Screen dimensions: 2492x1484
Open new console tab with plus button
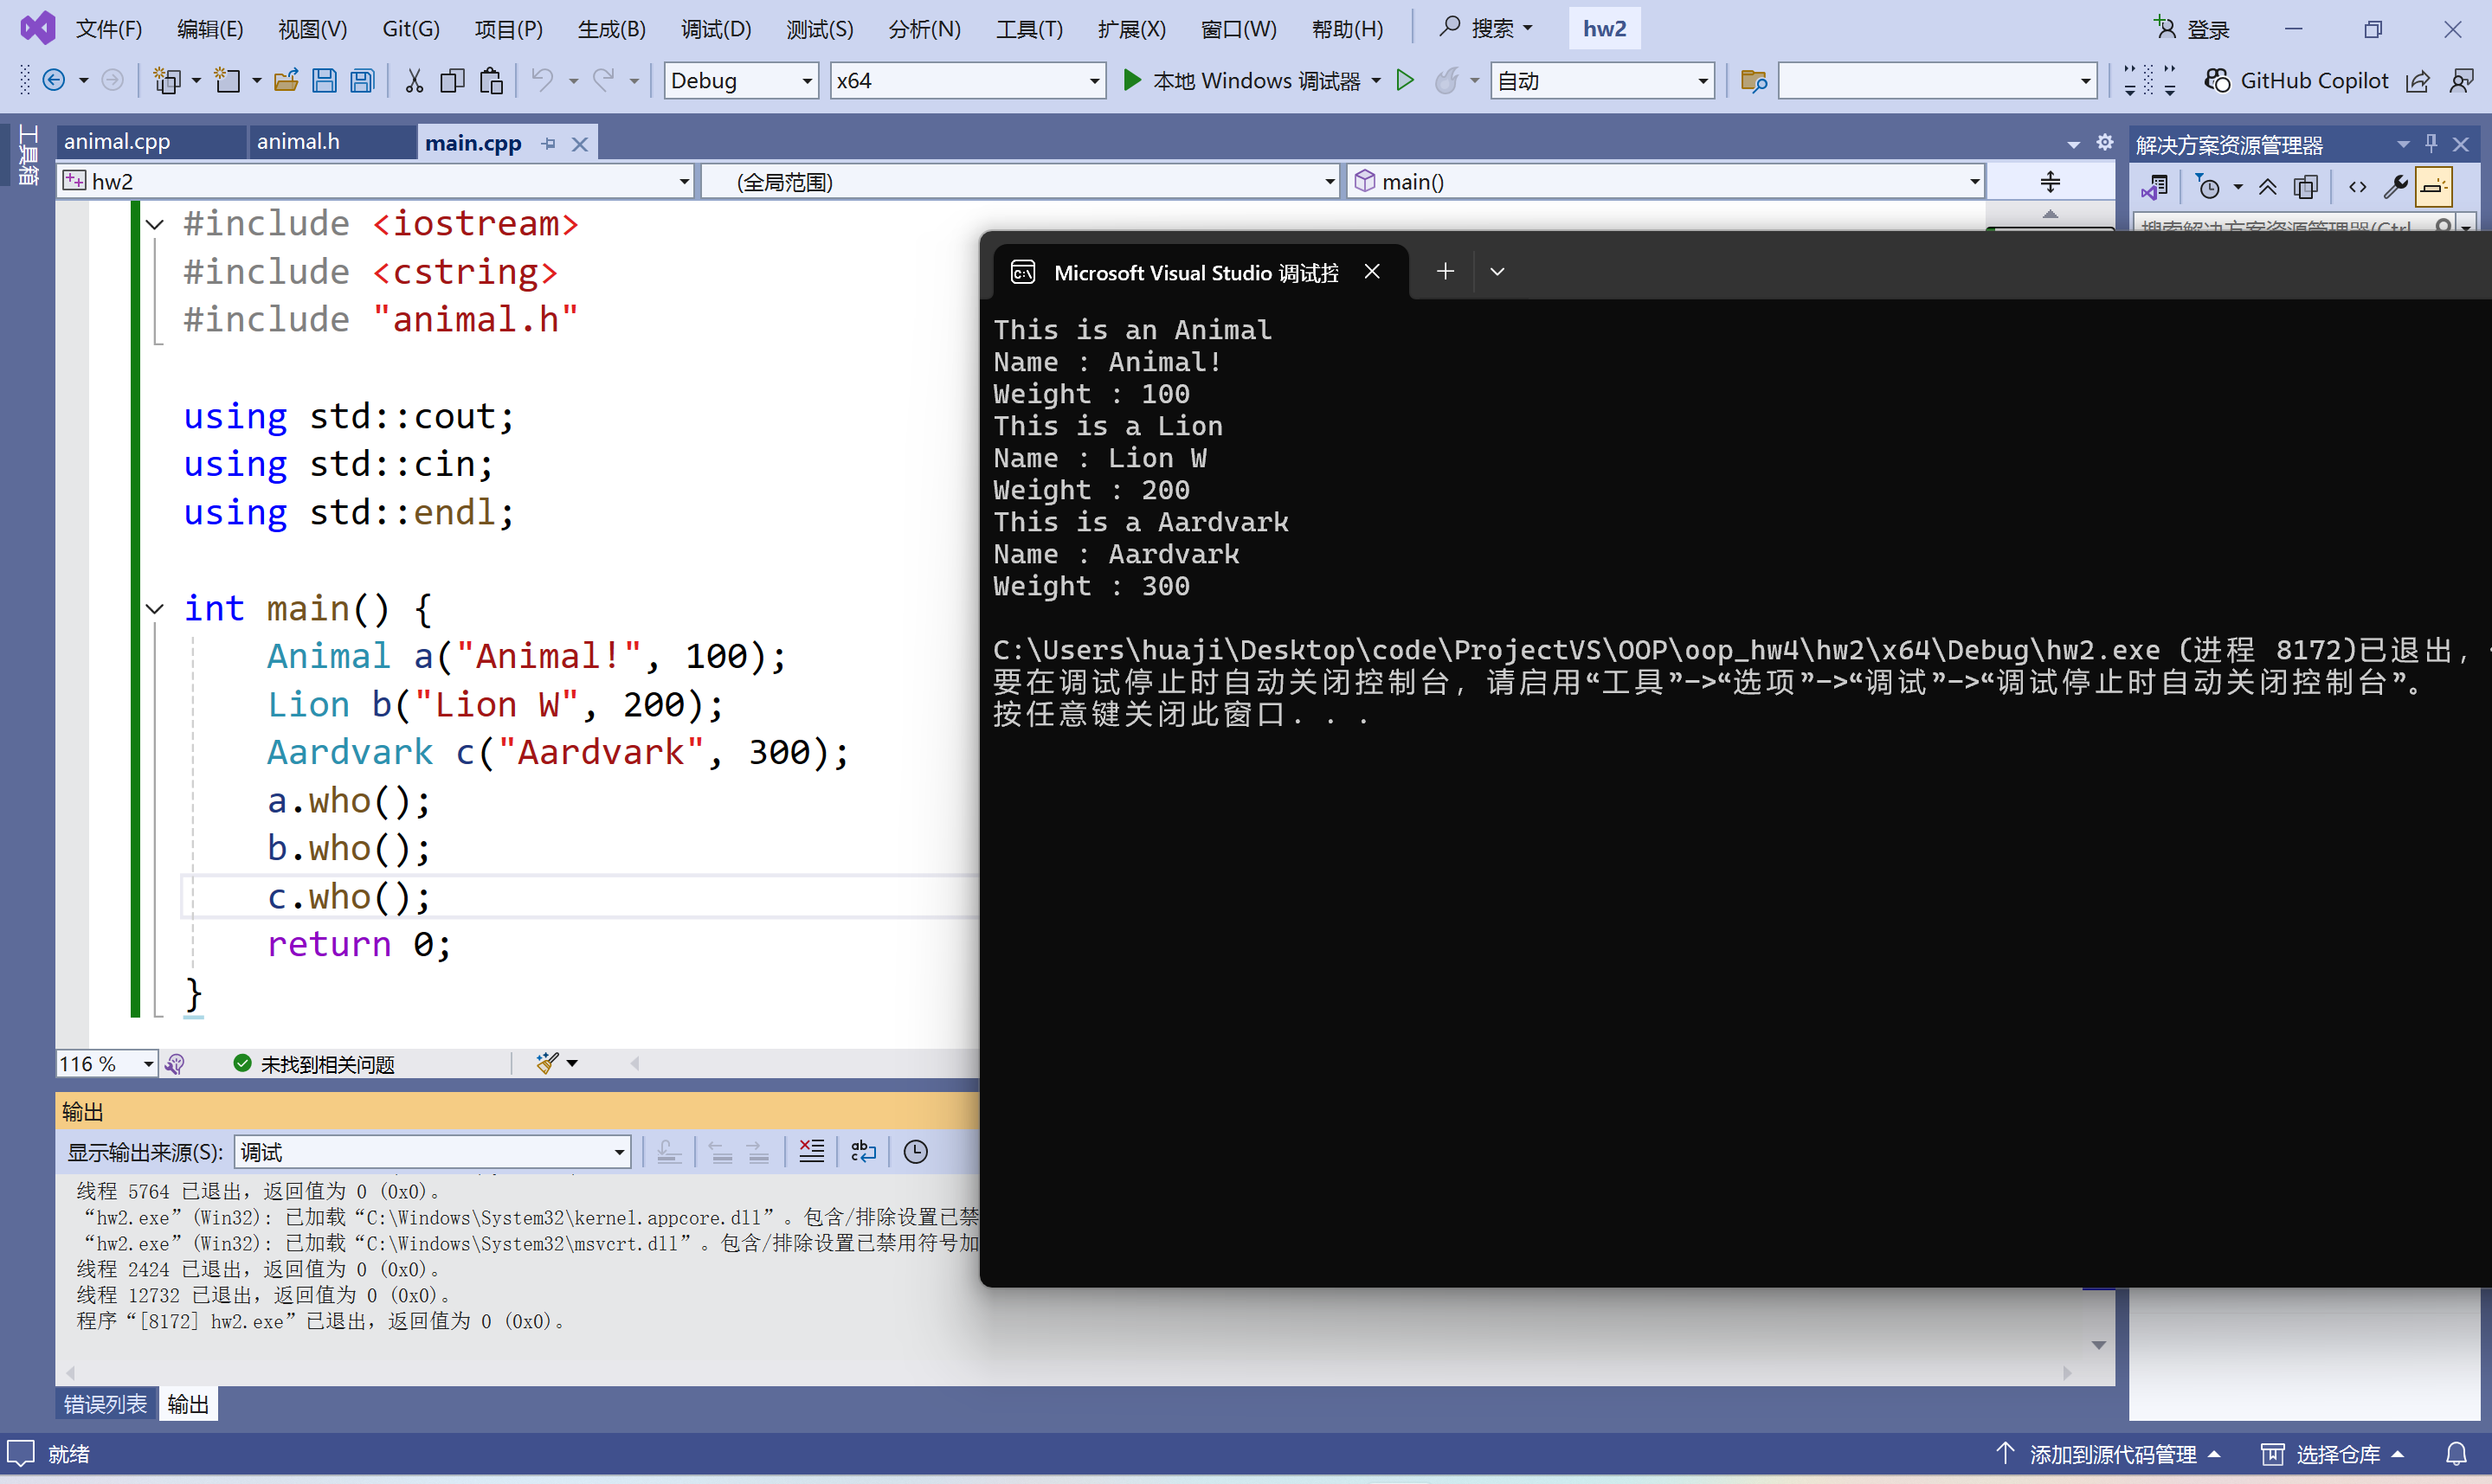pyautogui.click(x=1445, y=271)
